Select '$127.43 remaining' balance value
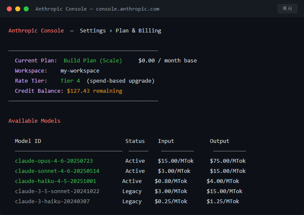 [x=95, y=91]
